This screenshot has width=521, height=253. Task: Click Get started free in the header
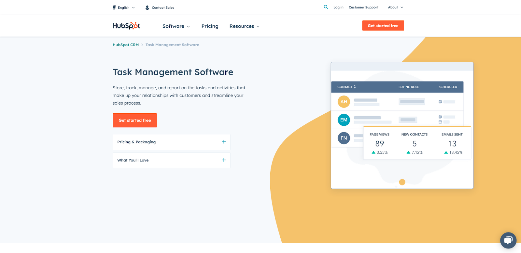[x=383, y=26]
